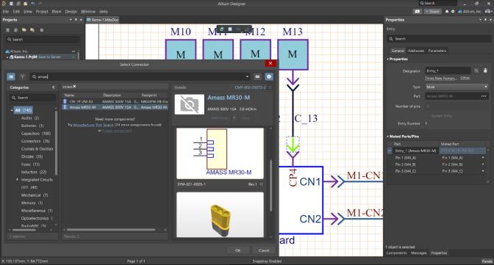The height and width of the screenshot is (265, 494).
Task: Confirm selection with OK button
Action: point(238,250)
